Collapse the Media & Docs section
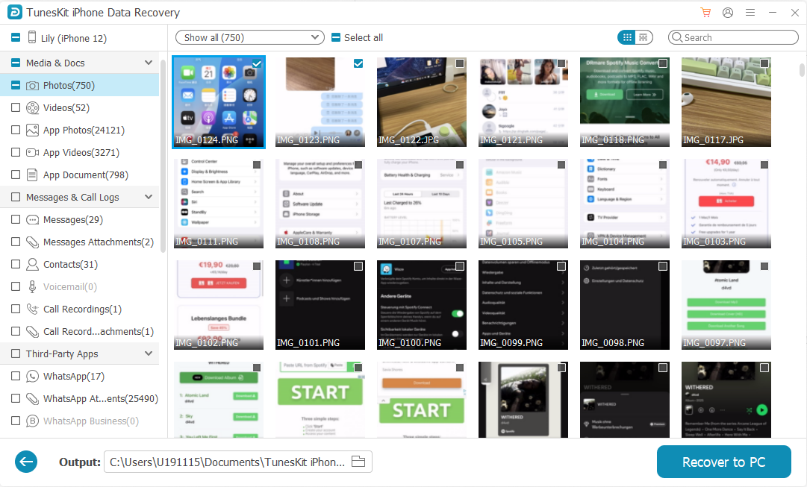Image resolution: width=807 pixels, height=487 pixels. [149, 63]
